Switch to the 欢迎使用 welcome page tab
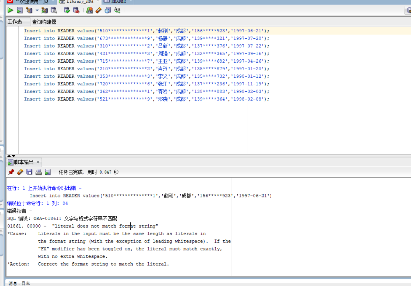The image size is (411, 286). click(x=32, y=2)
